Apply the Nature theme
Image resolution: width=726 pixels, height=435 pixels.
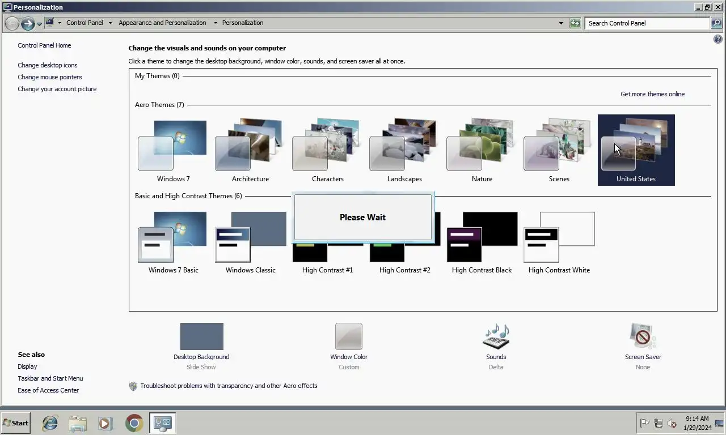482,150
